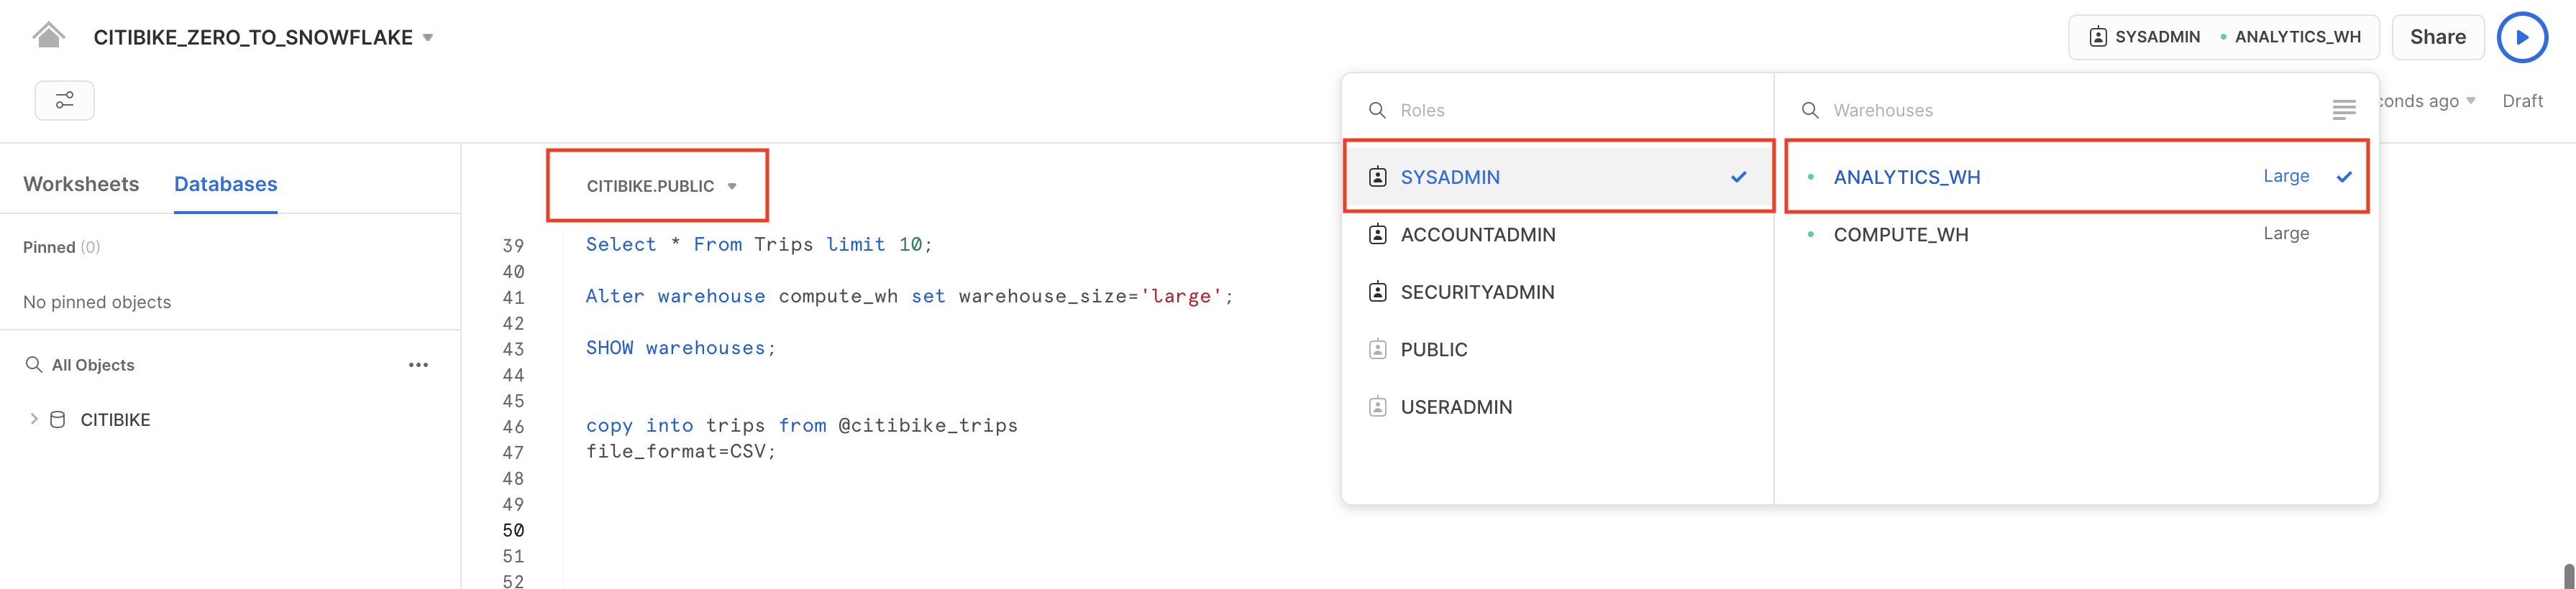
Task: Click the checkmark beside SYSADMIN
Action: (1738, 177)
